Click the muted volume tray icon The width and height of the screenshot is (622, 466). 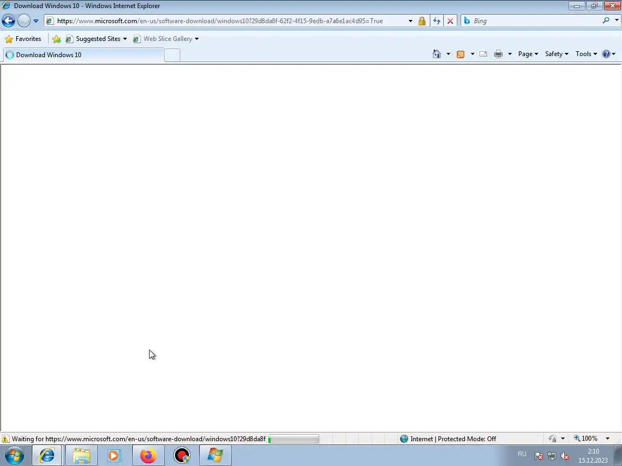click(564, 456)
